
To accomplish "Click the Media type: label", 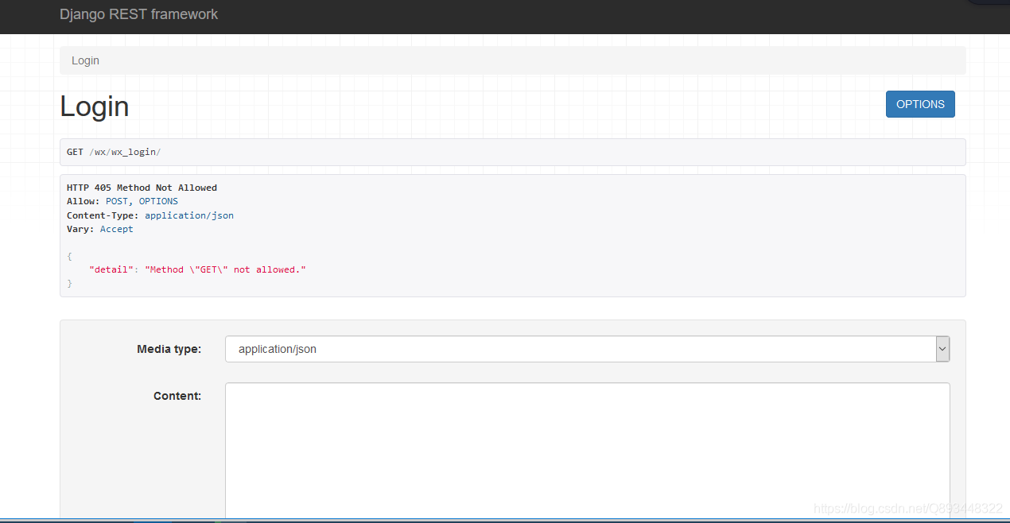I will pyautogui.click(x=169, y=349).
